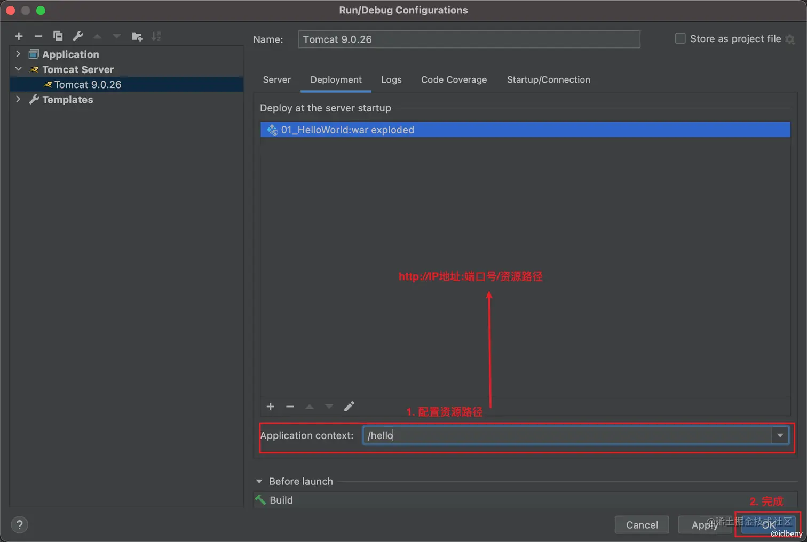
Task: Click the Build hammer icon
Action: [x=260, y=500]
